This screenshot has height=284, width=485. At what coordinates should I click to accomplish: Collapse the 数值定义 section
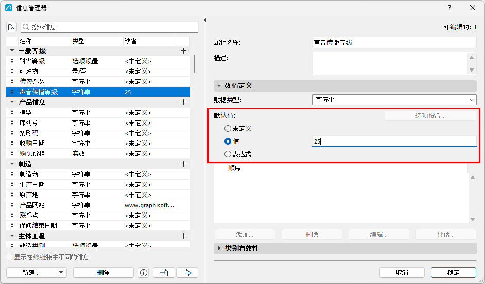pyautogui.click(x=219, y=86)
